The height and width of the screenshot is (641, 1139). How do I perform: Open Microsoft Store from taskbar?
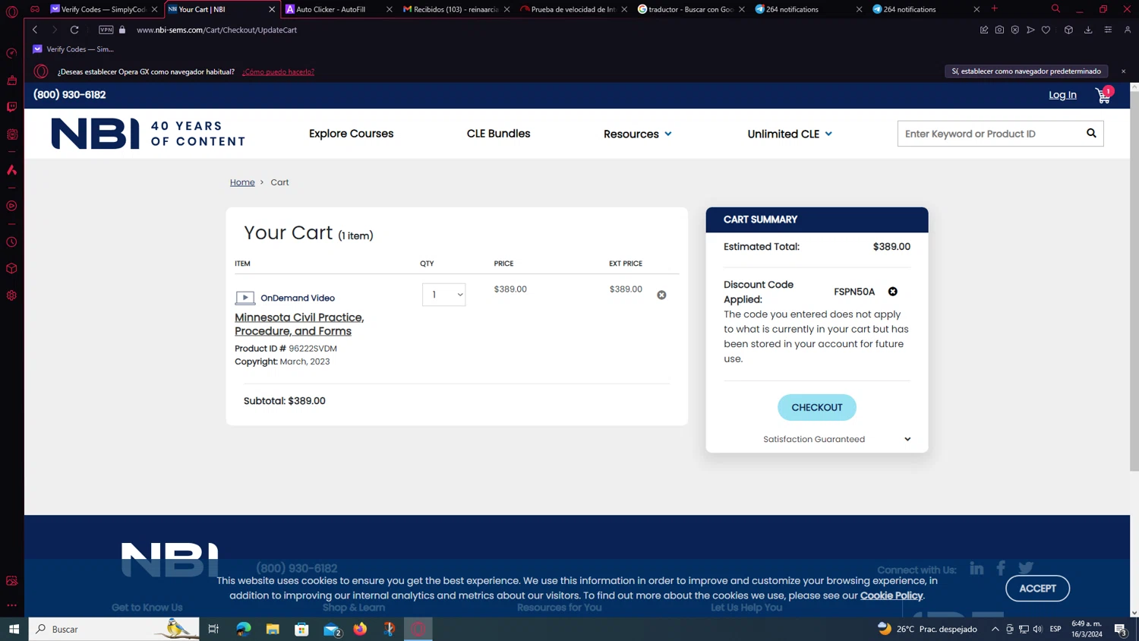[301, 629]
